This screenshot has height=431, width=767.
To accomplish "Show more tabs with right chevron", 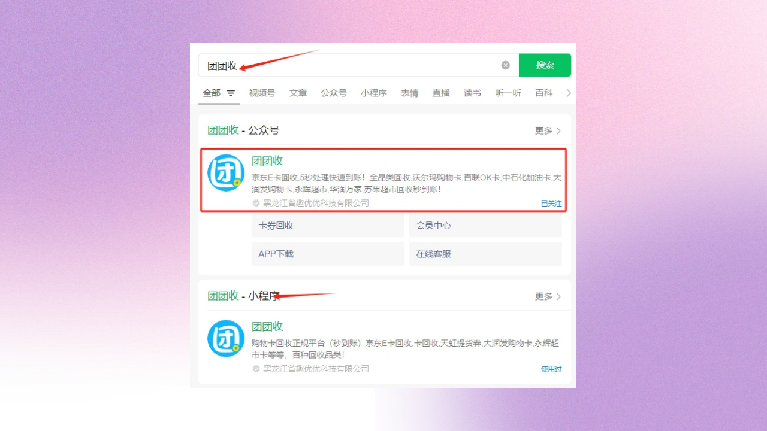I will point(569,93).
